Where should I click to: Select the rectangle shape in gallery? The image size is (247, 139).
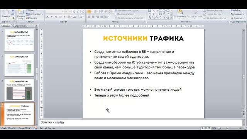coord(161,10)
